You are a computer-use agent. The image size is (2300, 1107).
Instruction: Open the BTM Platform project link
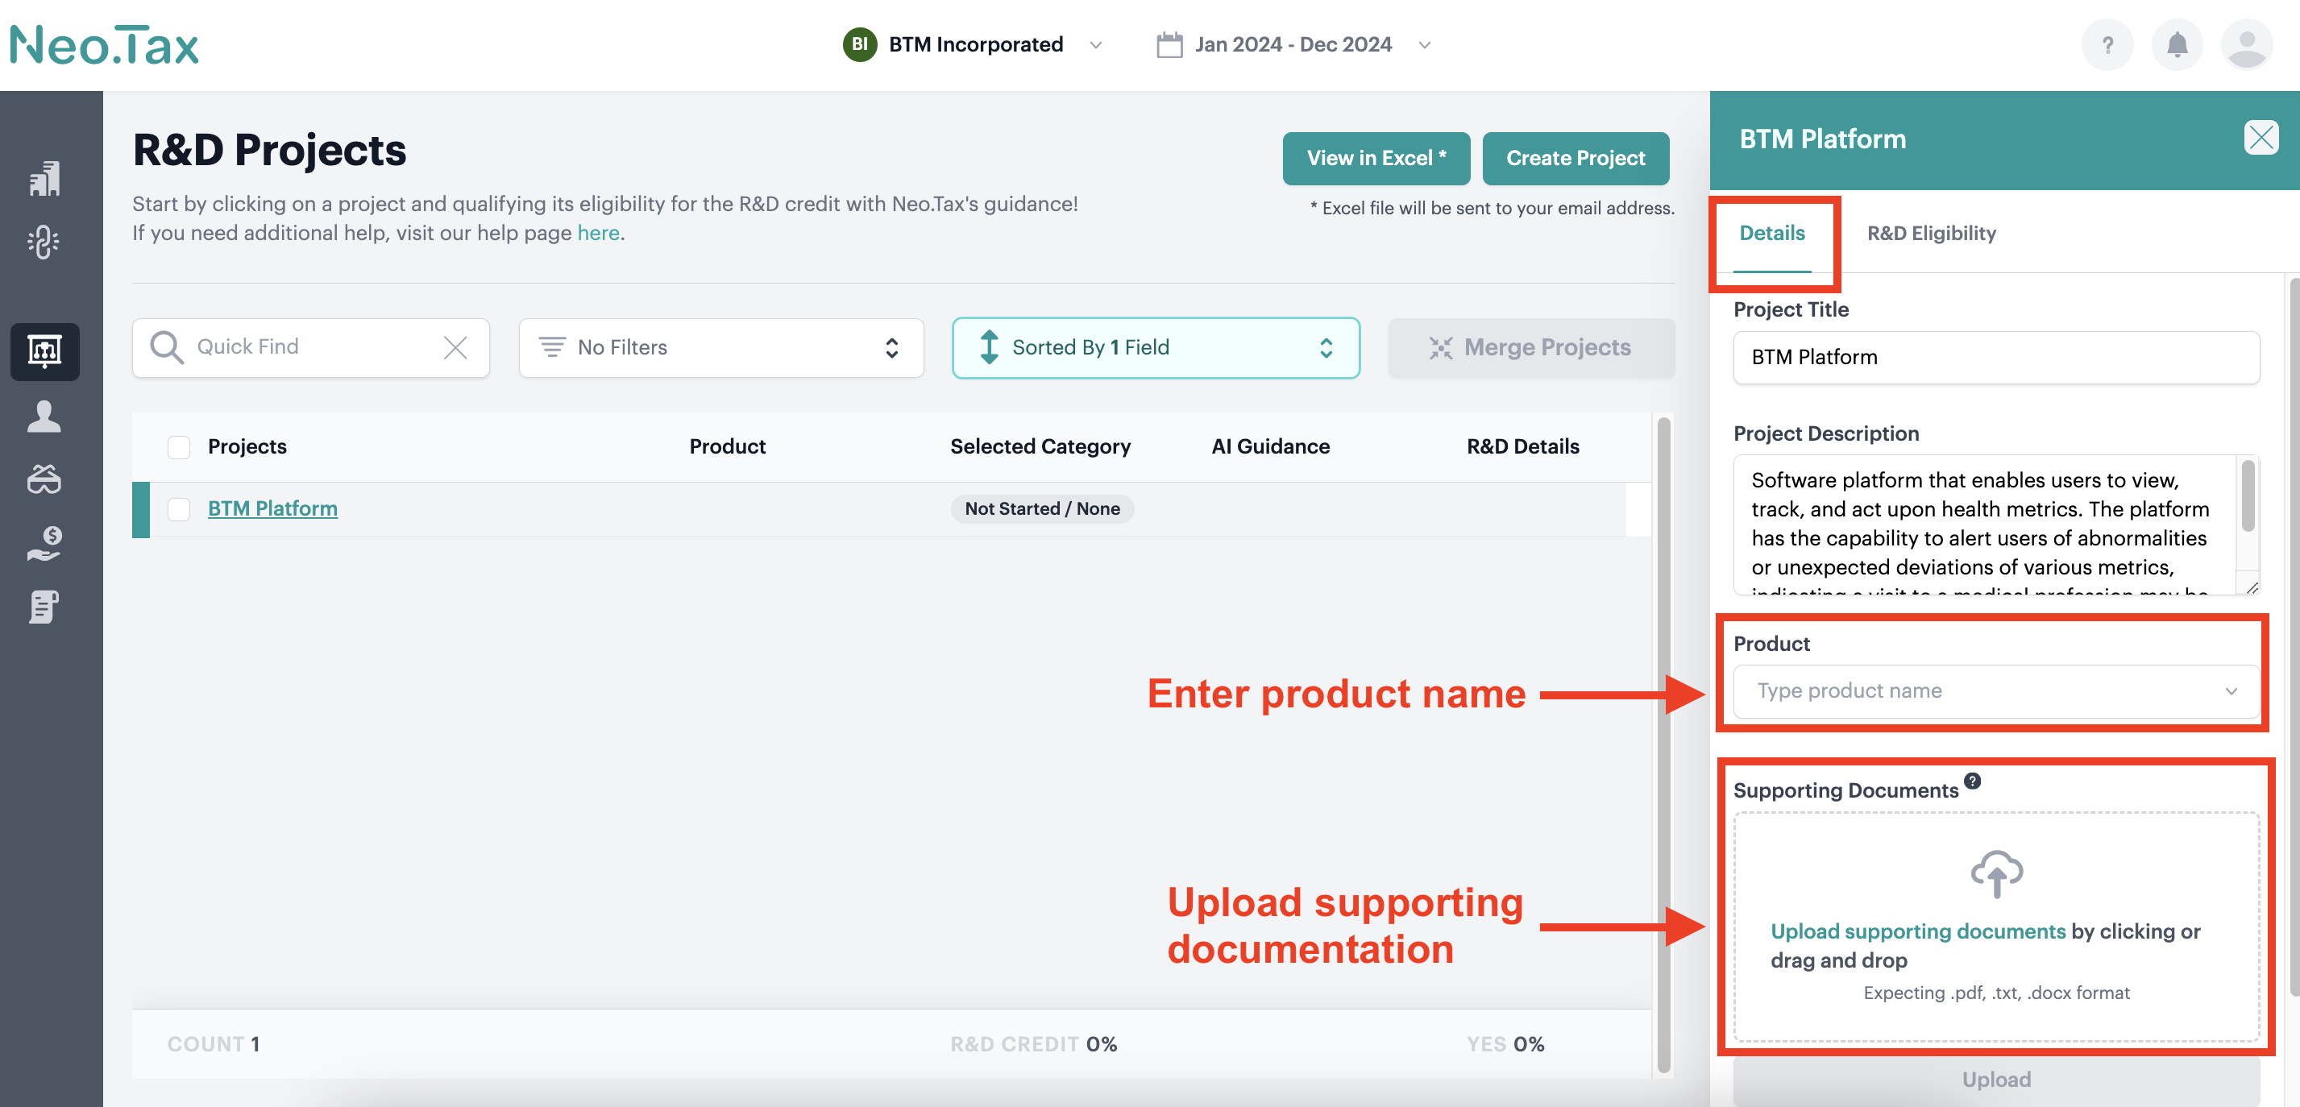point(272,509)
